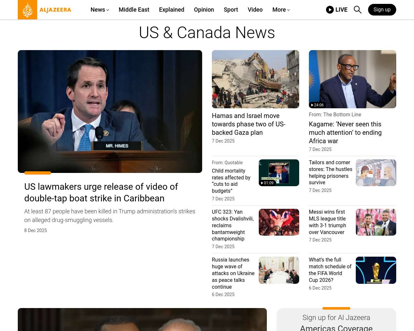Image resolution: width=414 pixels, height=331 pixels.
Task: Expand the News dropdown menu
Action: [x=100, y=10]
